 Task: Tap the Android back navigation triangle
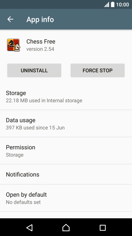[x=29, y=227]
